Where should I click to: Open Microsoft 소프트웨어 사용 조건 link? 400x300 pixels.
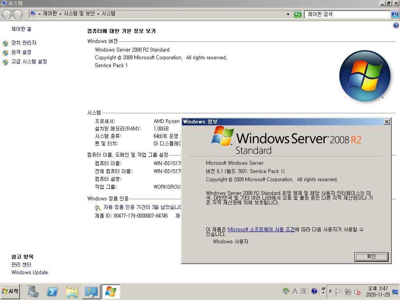tap(261, 229)
